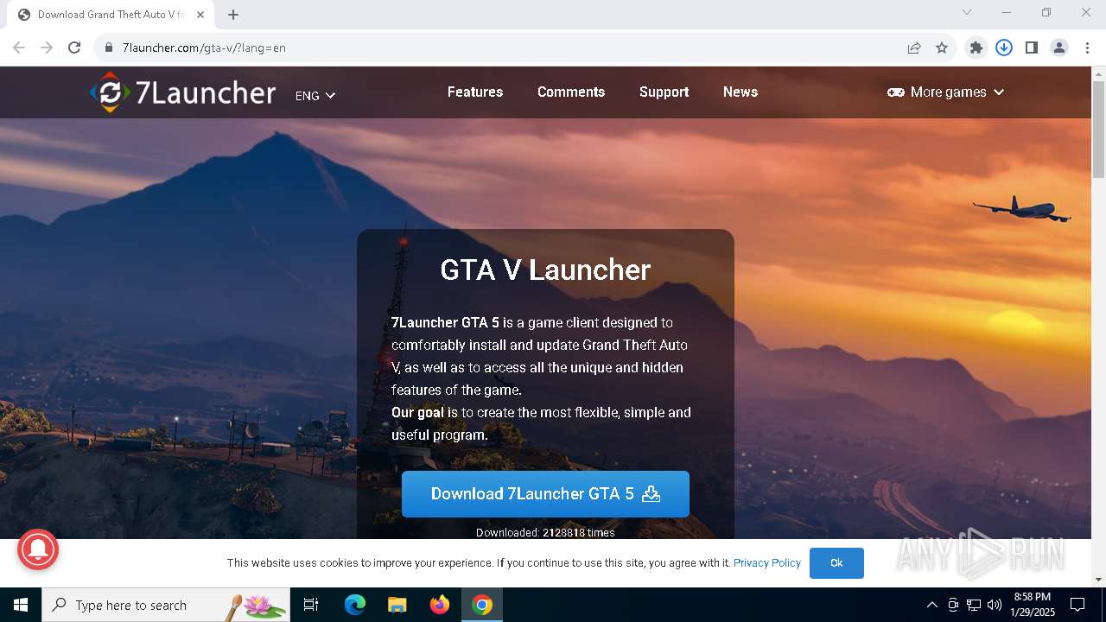Click the network icon in system tray

point(974,605)
